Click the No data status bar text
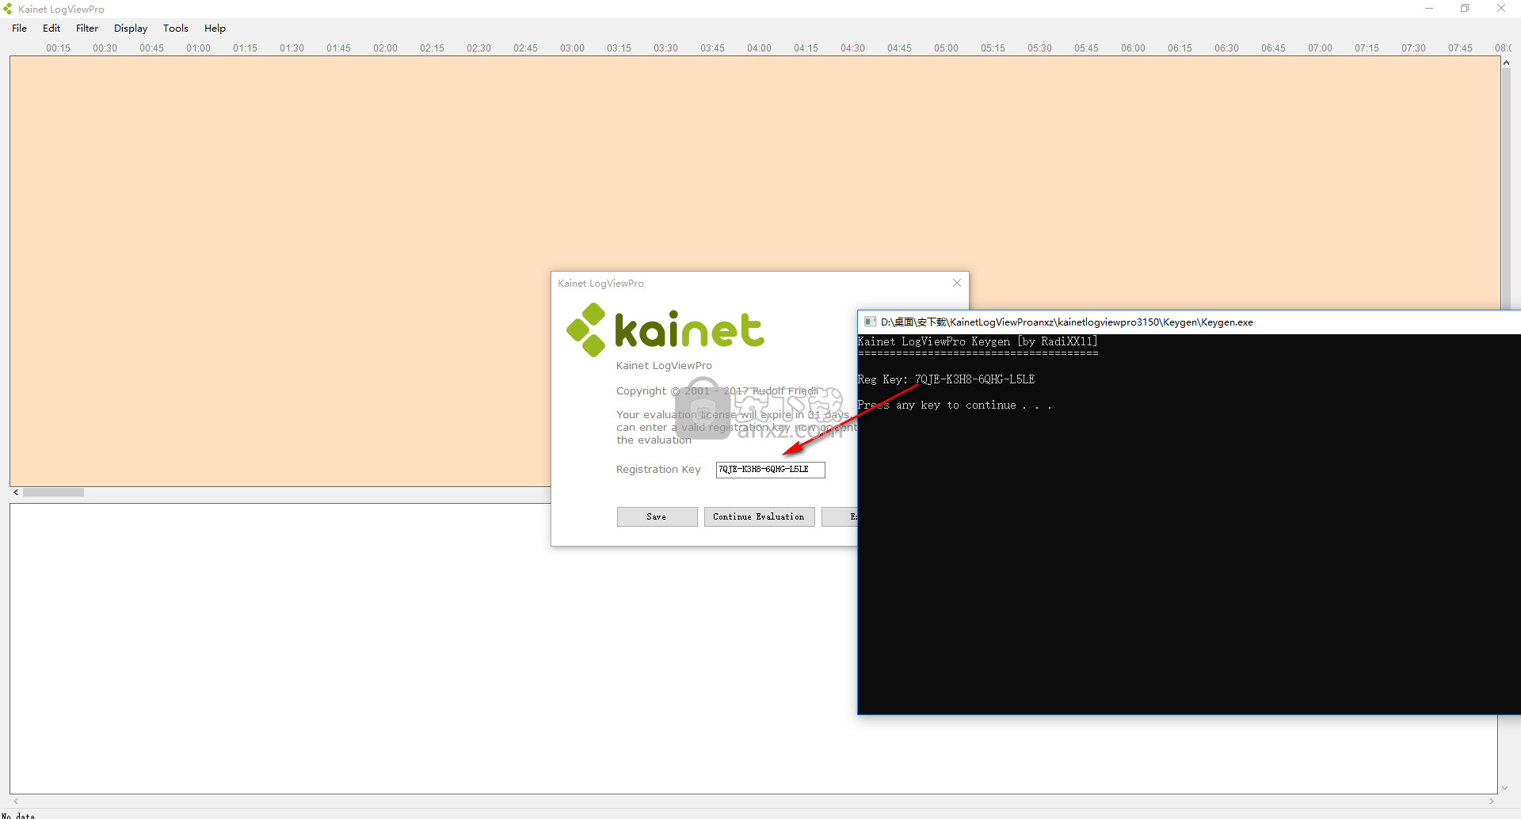The height and width of the screenshot is (819, 1521). pos(18,815)
